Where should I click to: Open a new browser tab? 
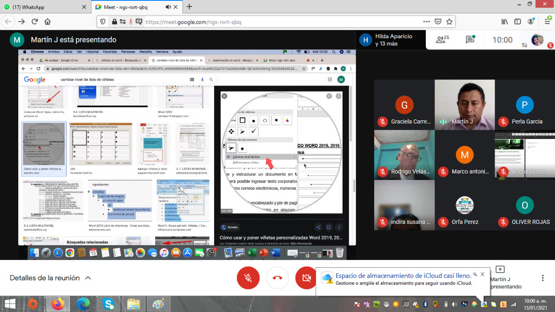(x=189, y=7)
